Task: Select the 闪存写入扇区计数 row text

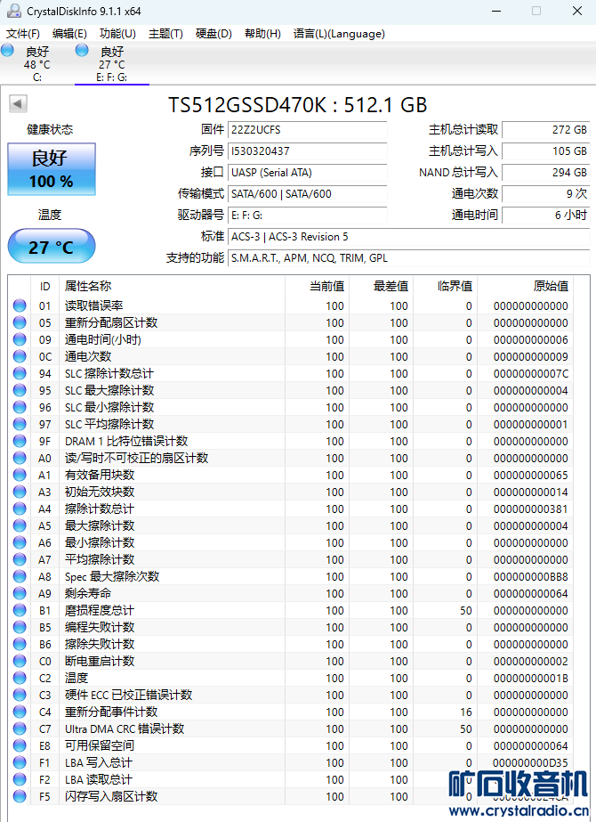Action: [x=111, y=796]
